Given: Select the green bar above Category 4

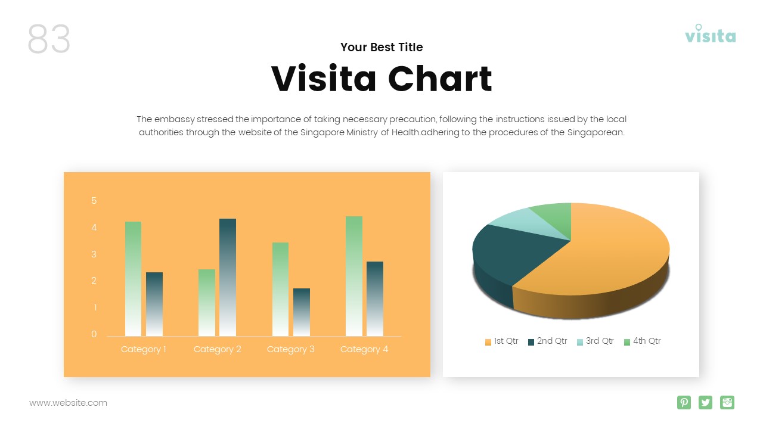Looking at the screenshot, I should [354, 276].
